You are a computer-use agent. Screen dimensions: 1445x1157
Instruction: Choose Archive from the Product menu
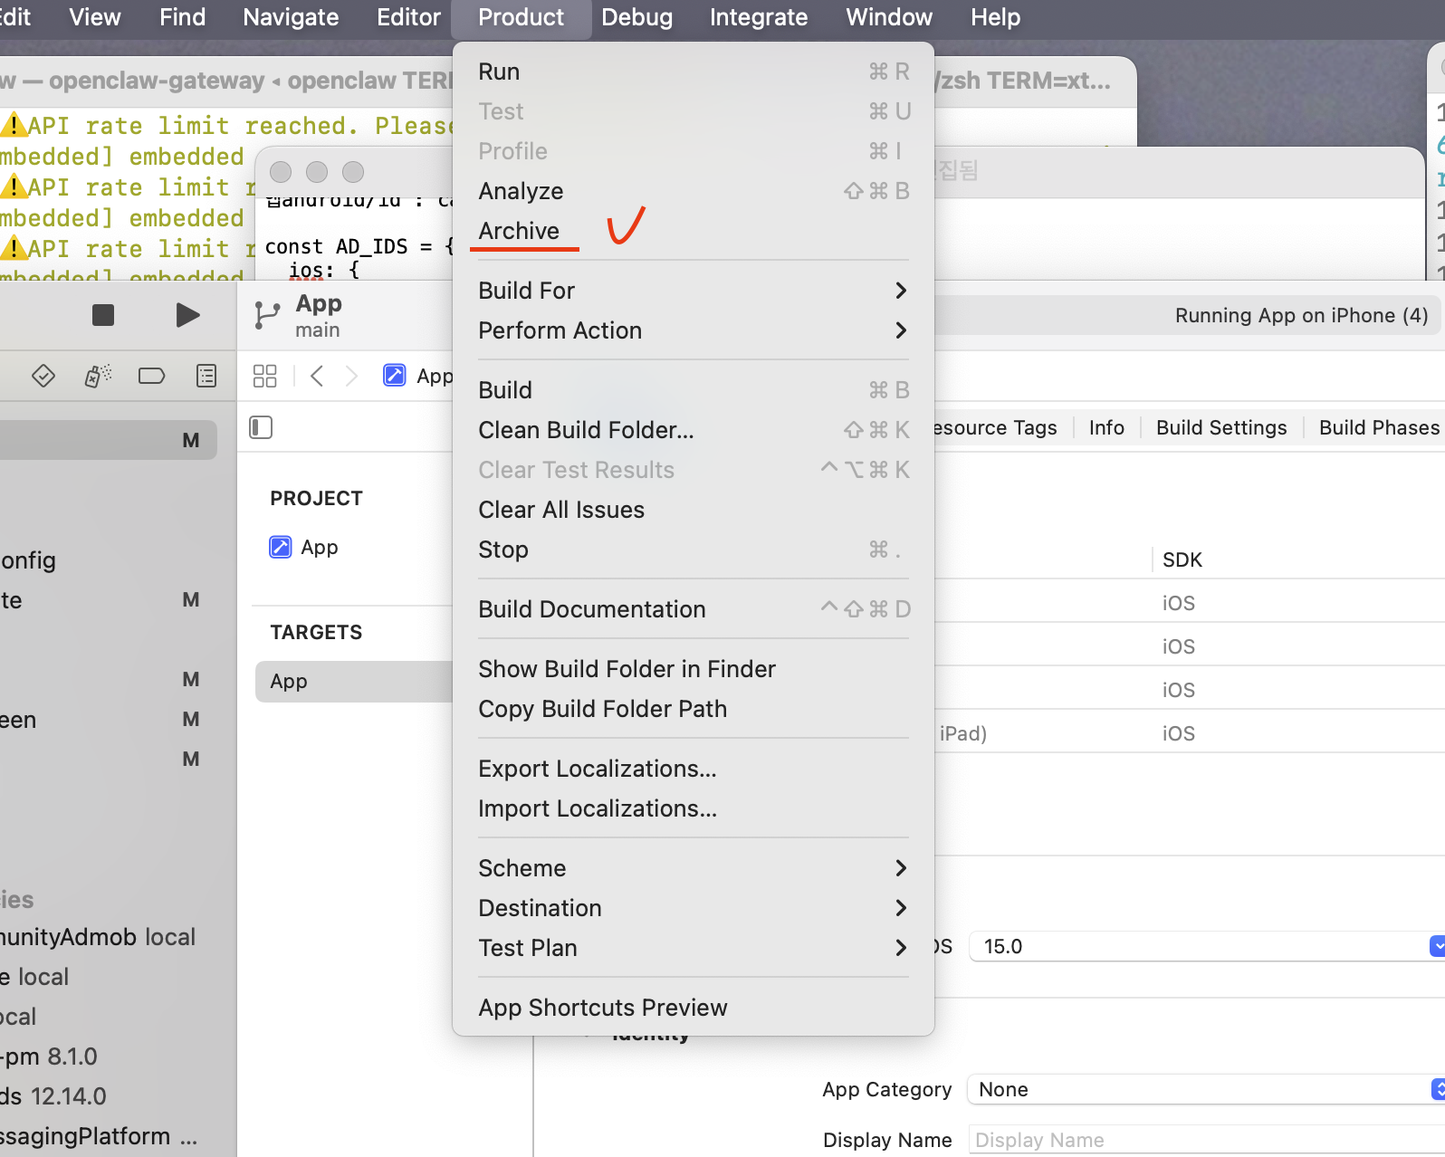(x=694, y=231)
